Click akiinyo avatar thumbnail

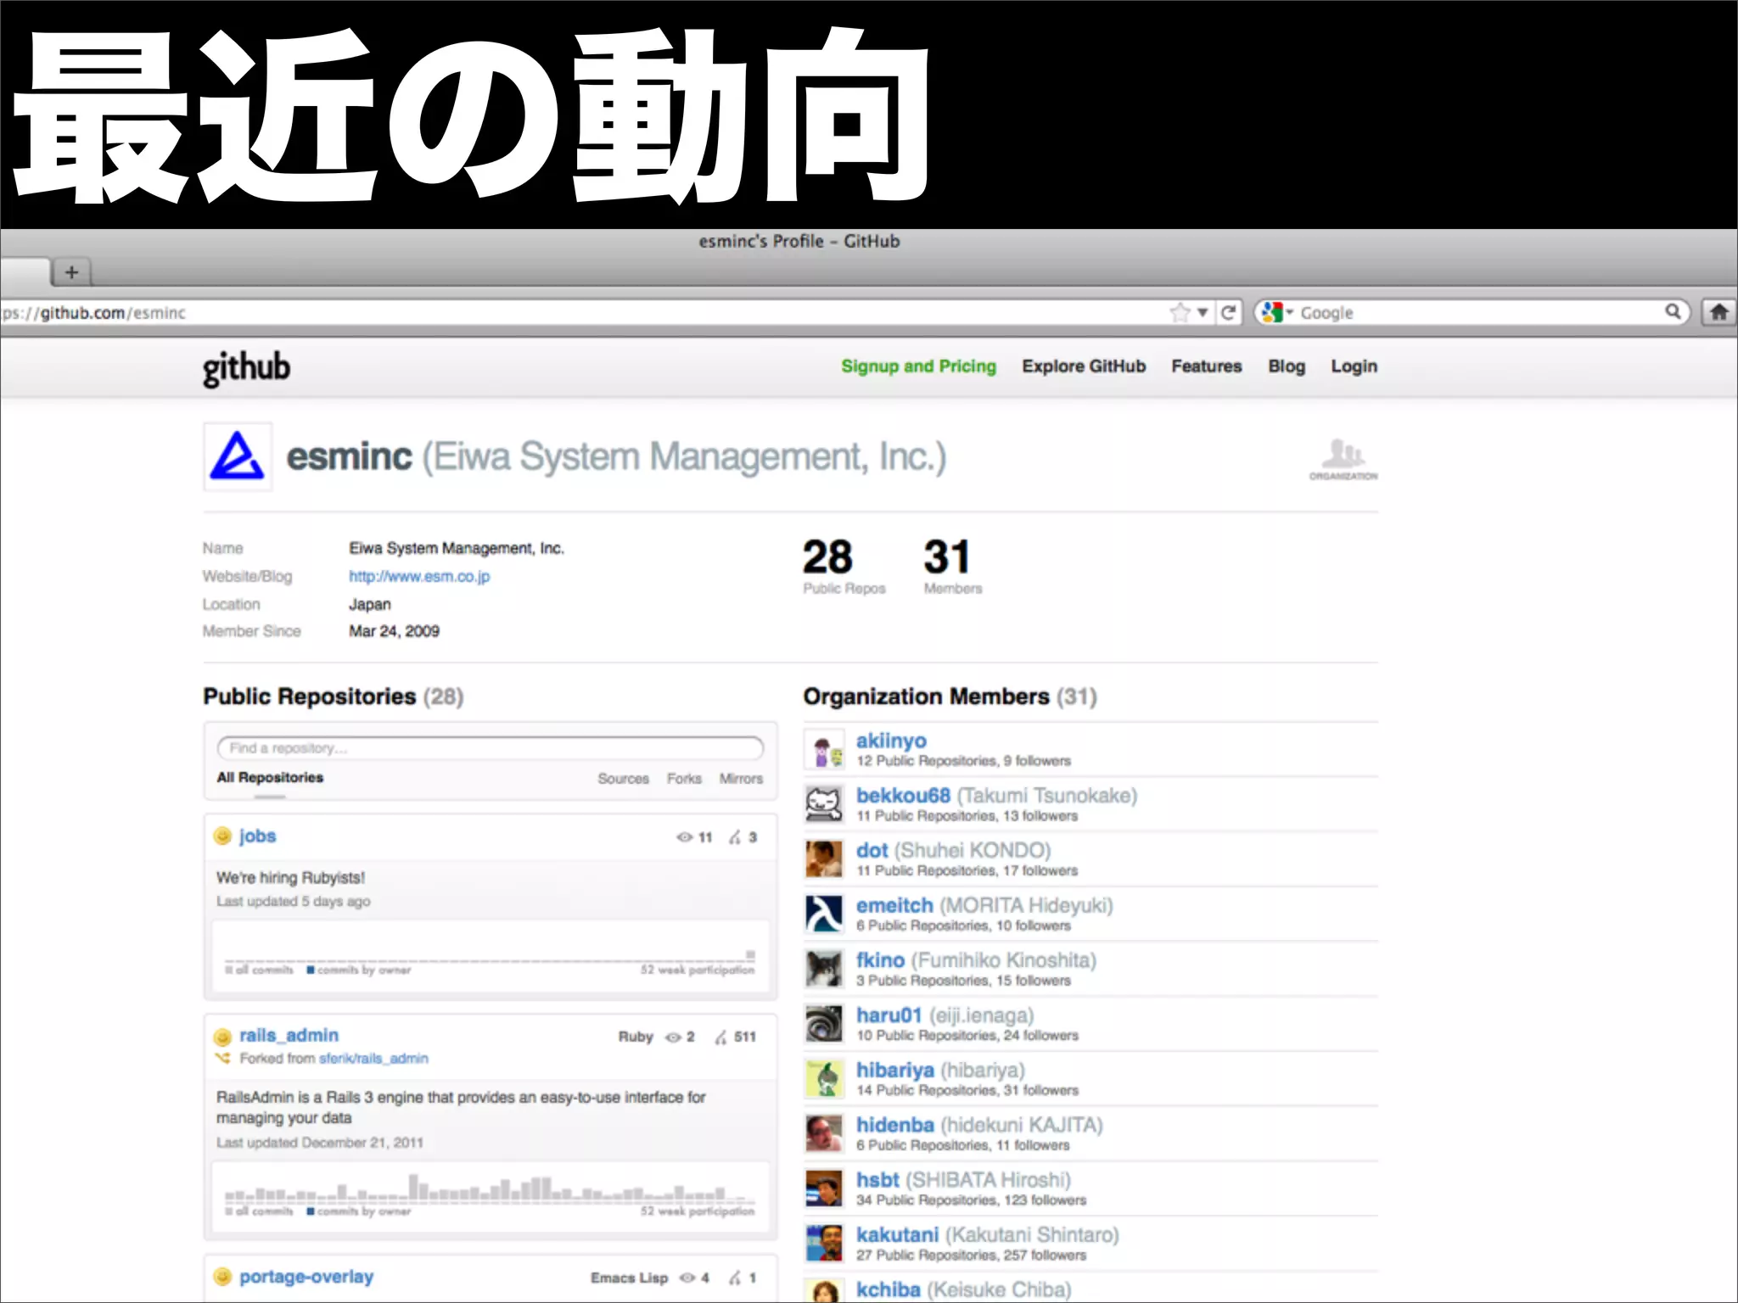[824, 749]
